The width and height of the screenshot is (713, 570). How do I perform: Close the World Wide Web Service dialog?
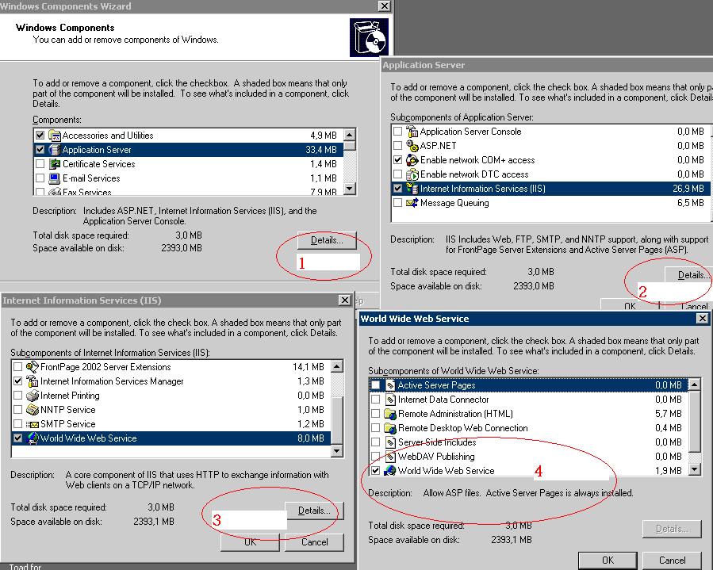(x=703, y=319)
